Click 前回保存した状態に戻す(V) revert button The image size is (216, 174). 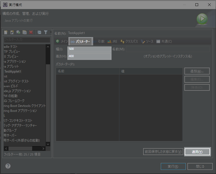(163, 152)
